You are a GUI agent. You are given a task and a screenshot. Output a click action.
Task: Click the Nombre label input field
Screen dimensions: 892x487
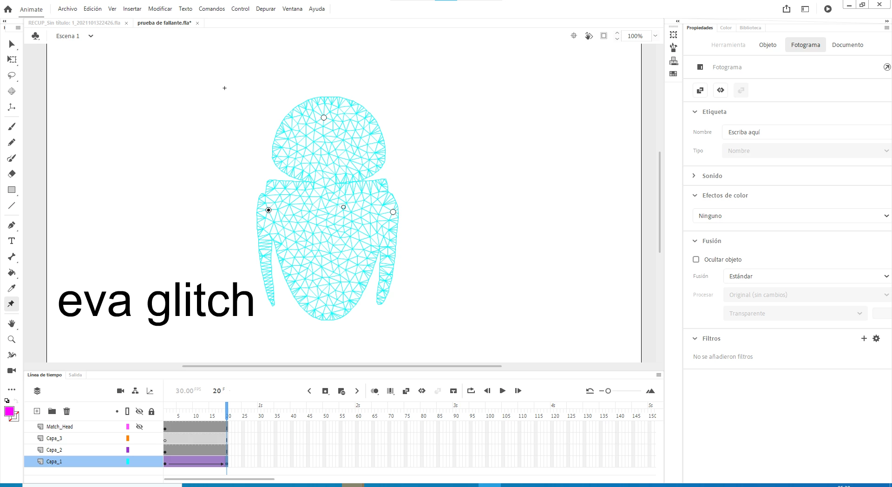pos(807,132)
